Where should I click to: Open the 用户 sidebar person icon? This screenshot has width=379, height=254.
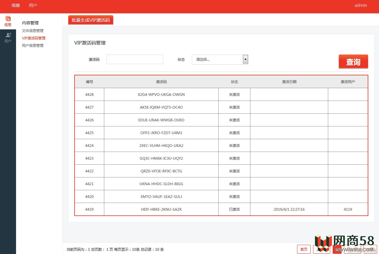[8, 35]
